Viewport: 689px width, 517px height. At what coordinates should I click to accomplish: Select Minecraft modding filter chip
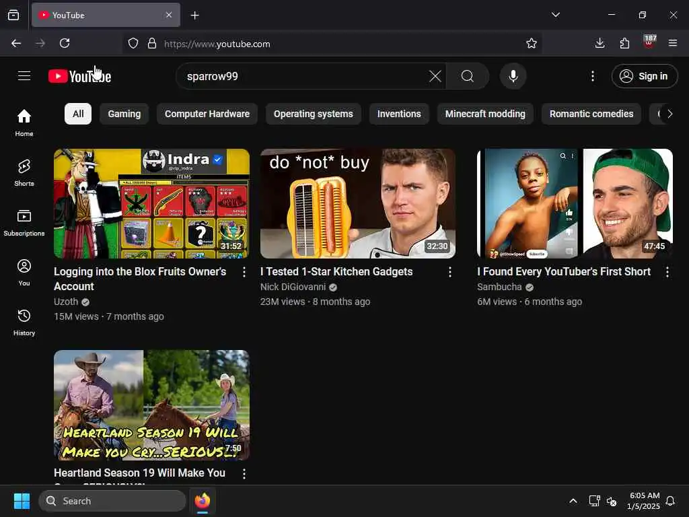485,114
